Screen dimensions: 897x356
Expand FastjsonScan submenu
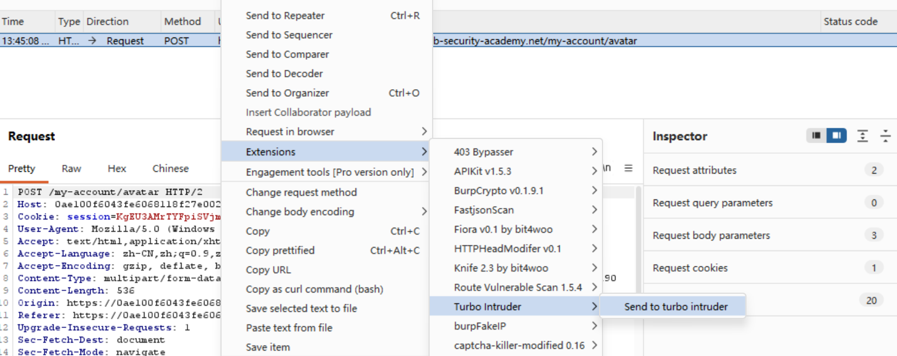(x=516, y=210)
